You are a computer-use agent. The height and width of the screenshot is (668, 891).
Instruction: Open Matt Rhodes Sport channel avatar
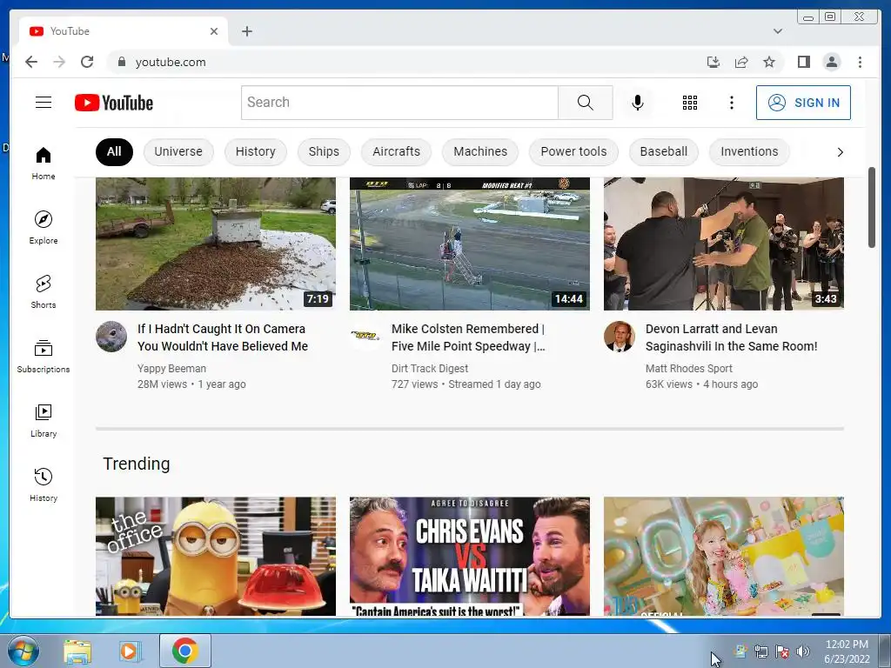click(620, 337)
